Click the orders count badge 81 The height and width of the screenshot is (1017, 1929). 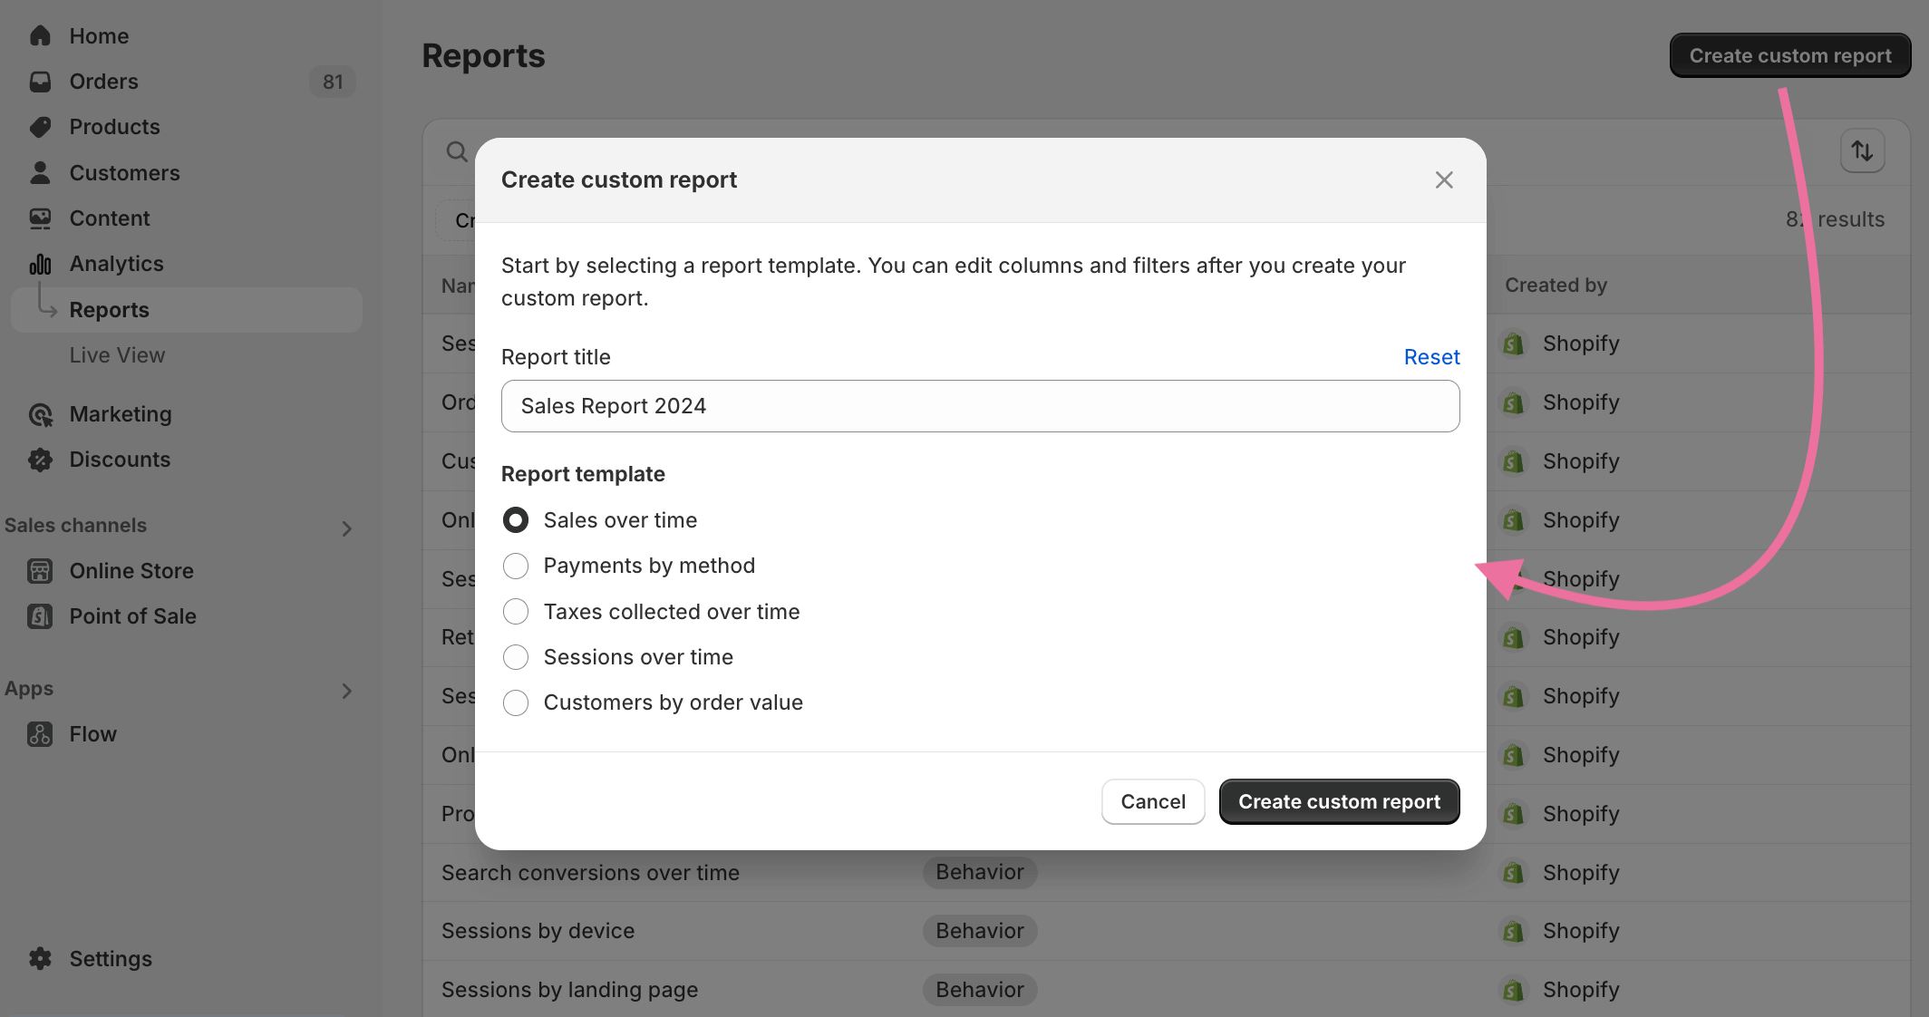(x=333, y=82)
